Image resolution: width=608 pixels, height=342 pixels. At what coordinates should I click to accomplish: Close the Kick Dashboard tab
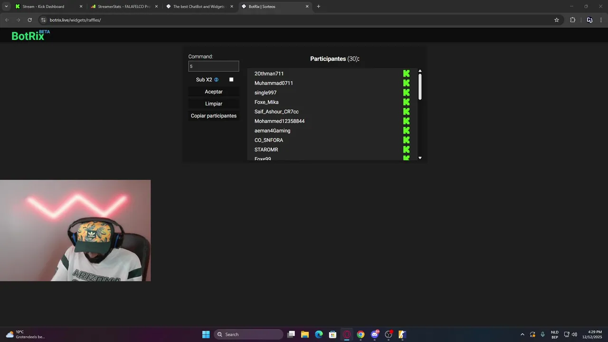coord(81,7)
